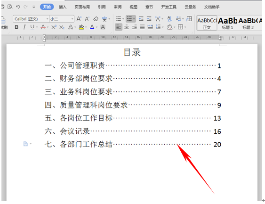Apply subscript formatting

click(62, 27)
